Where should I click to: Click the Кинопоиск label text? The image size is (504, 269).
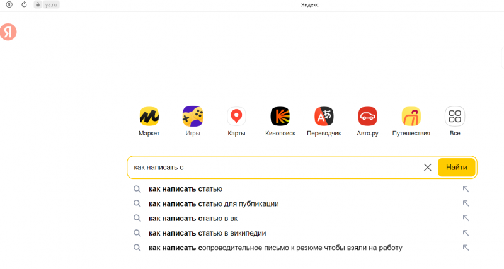tap(280, 133)
